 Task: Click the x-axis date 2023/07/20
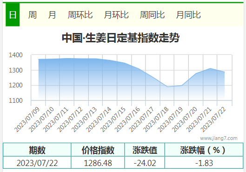185,120
